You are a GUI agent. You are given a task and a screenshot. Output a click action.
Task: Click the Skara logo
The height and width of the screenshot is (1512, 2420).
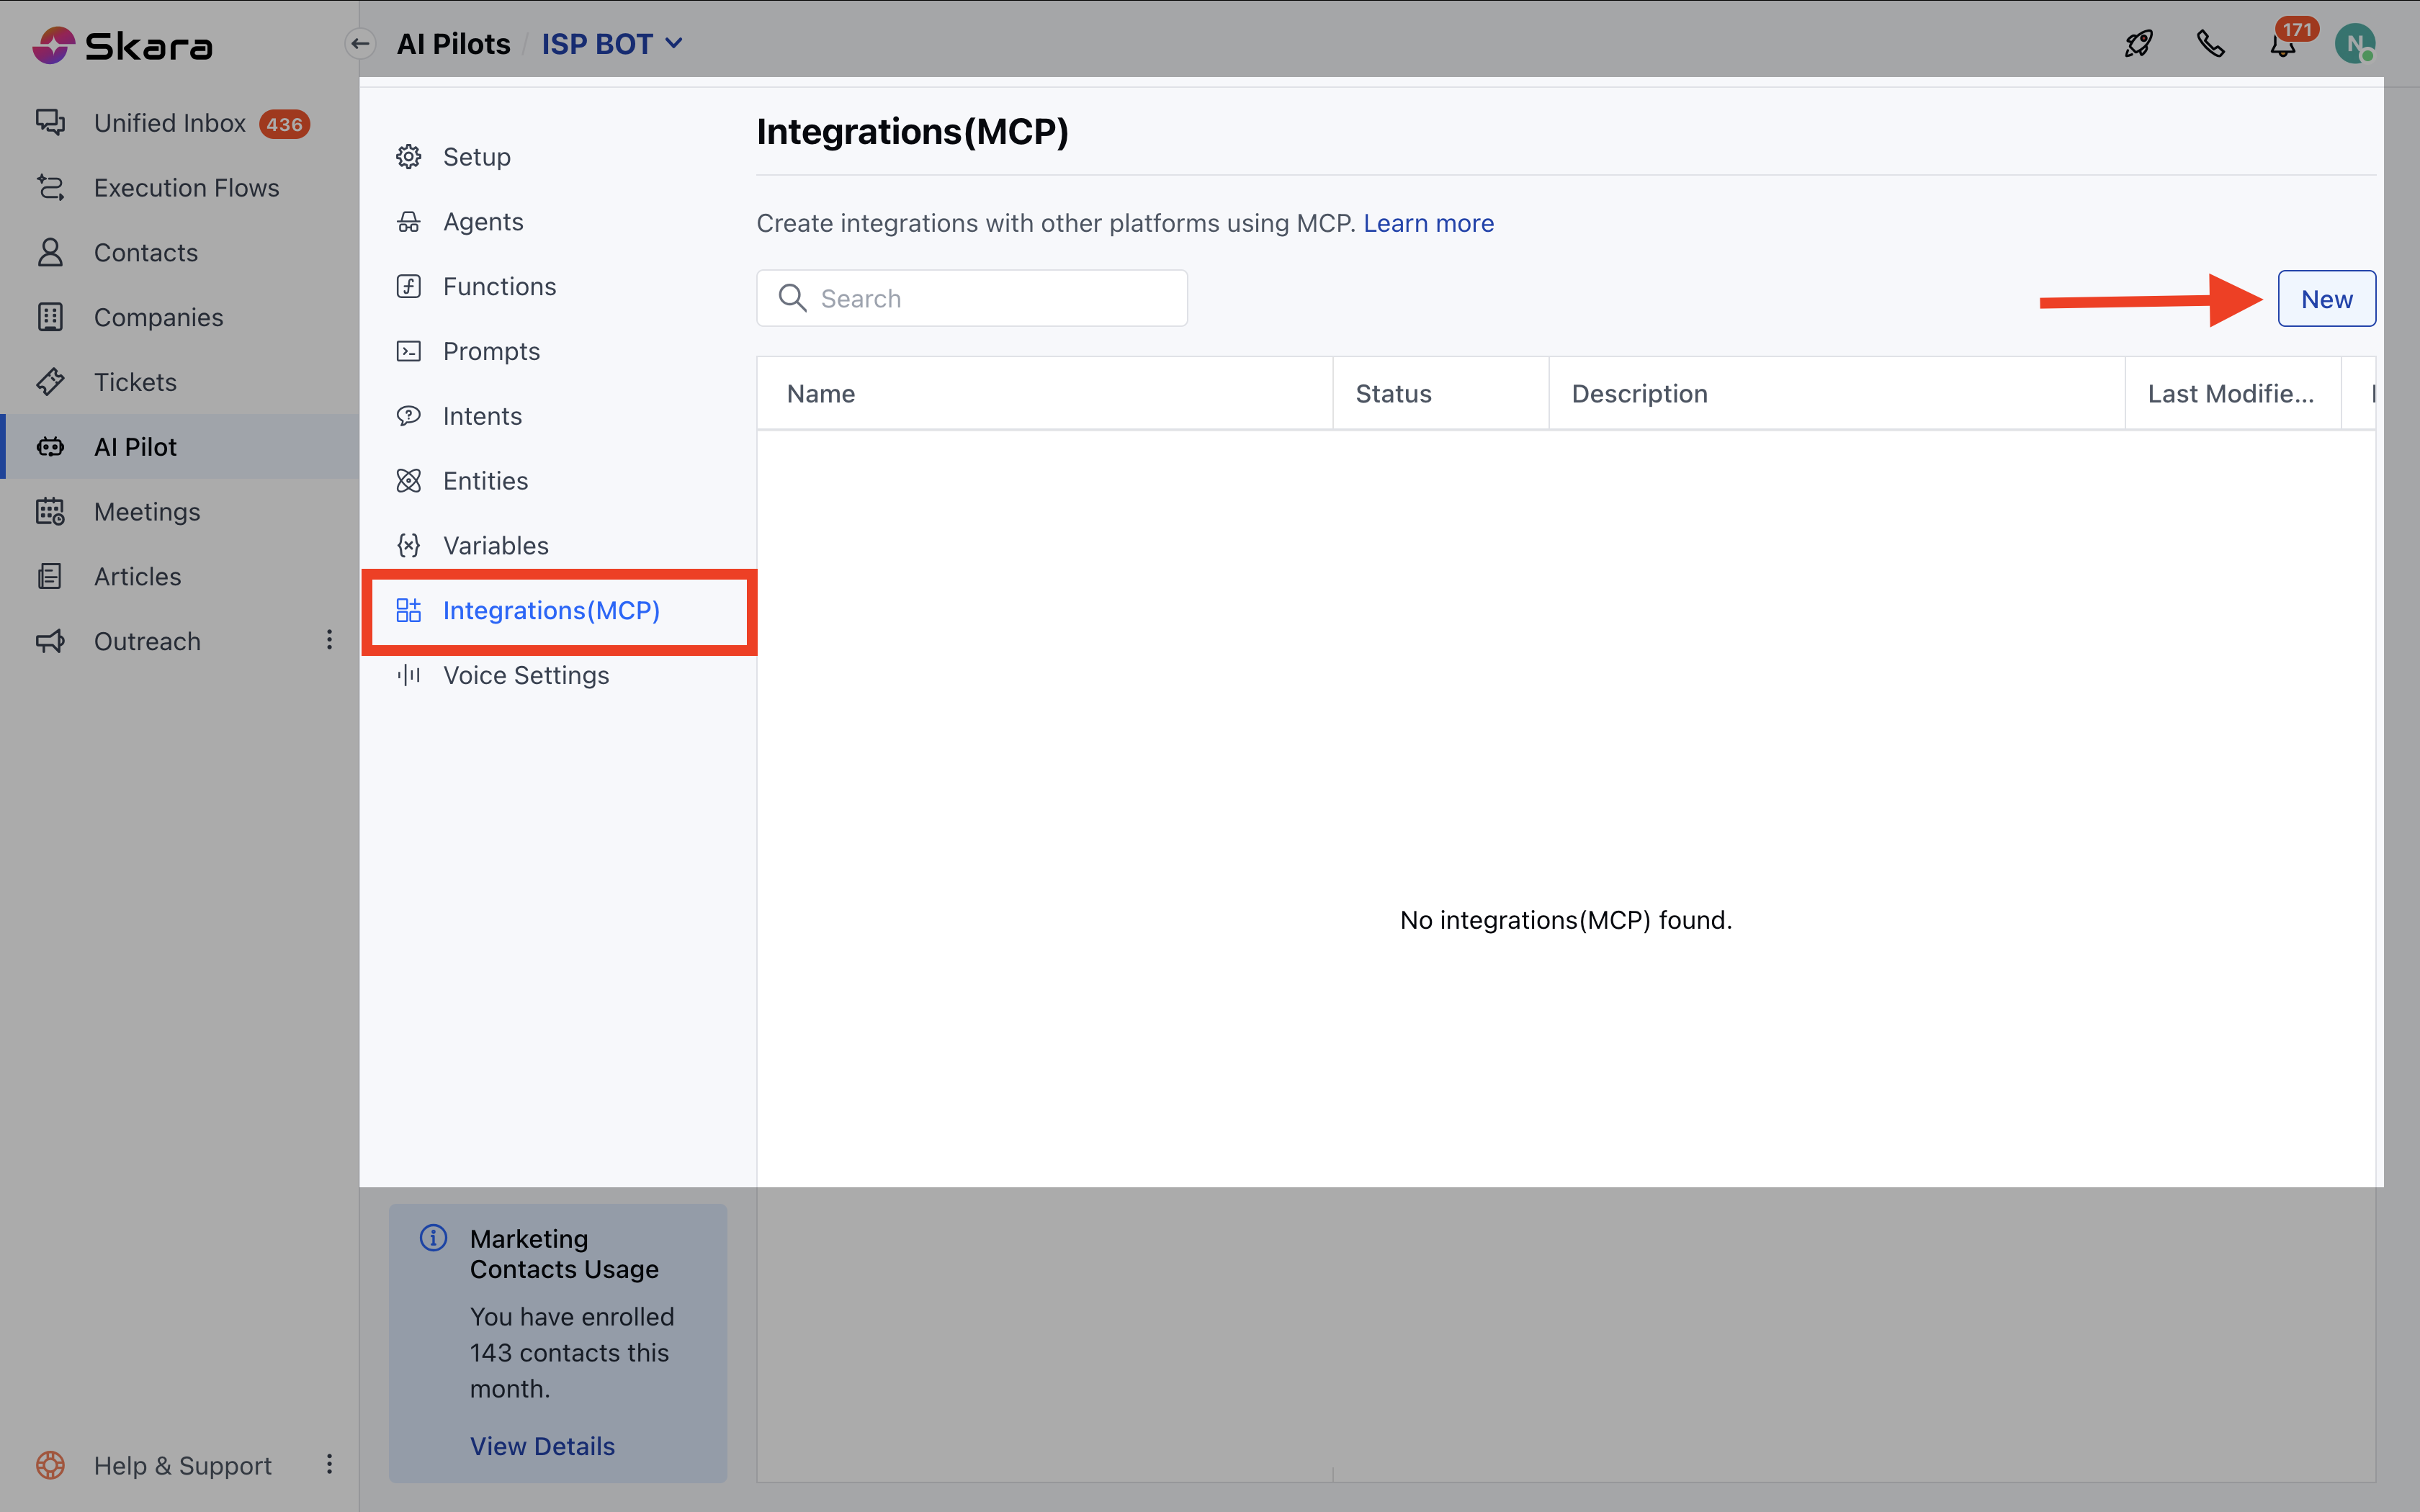(x=122, y=45)
